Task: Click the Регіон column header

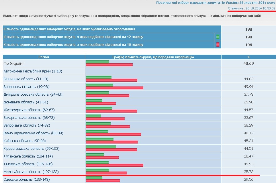Action: pos(44,57)
